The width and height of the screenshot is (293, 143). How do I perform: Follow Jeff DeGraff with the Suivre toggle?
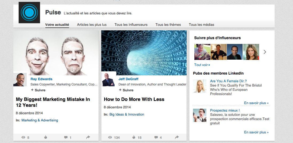pyautogui.click(x=126, y=90)
